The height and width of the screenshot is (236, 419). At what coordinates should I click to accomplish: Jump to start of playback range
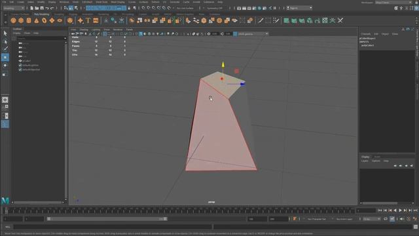click(380, 210)
